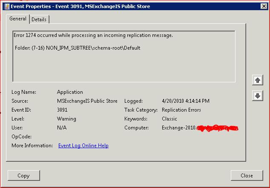Click the Event Properties title bar icon
This screenshot has height=188, width=270.
coord(6,6)
